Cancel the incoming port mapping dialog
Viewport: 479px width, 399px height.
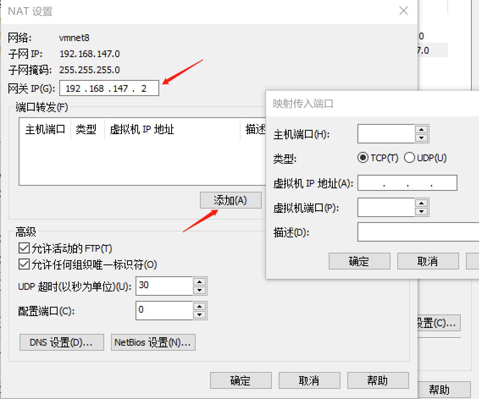(x=428, y=261)
